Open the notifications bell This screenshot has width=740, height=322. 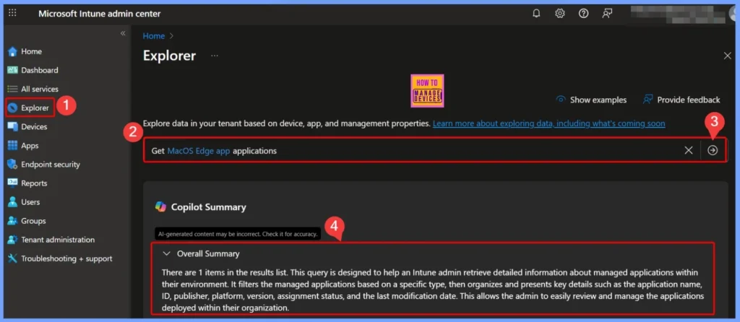point(536,14)
